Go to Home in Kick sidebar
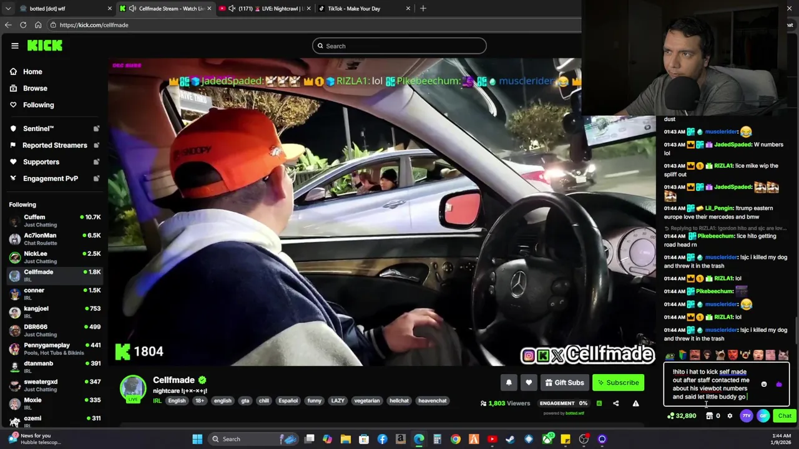The width and height of the screenshot is (799, 449). point(32,72)
